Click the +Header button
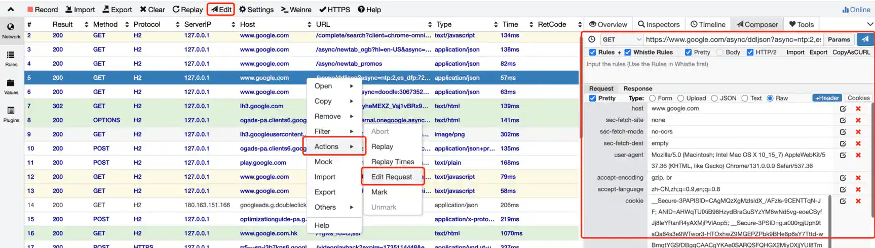Image resolution: width=875 pixels, height=248 pixels. (x=827, y=98)
